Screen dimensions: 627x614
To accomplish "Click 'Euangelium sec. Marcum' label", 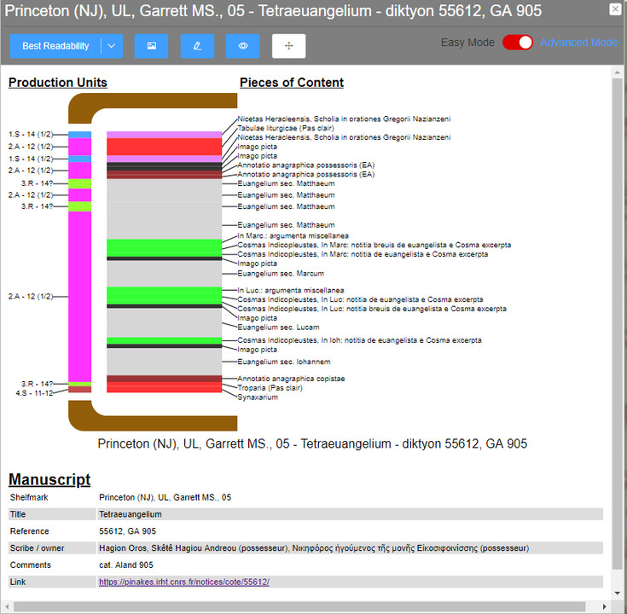I will [281, 274].
